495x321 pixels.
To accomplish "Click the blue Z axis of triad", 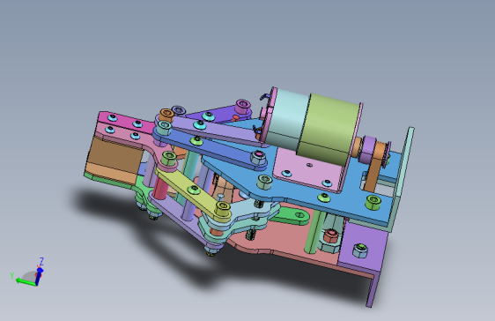I will tap(39, 276).
